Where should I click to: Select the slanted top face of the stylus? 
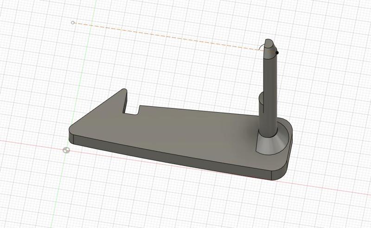(269, 44)
